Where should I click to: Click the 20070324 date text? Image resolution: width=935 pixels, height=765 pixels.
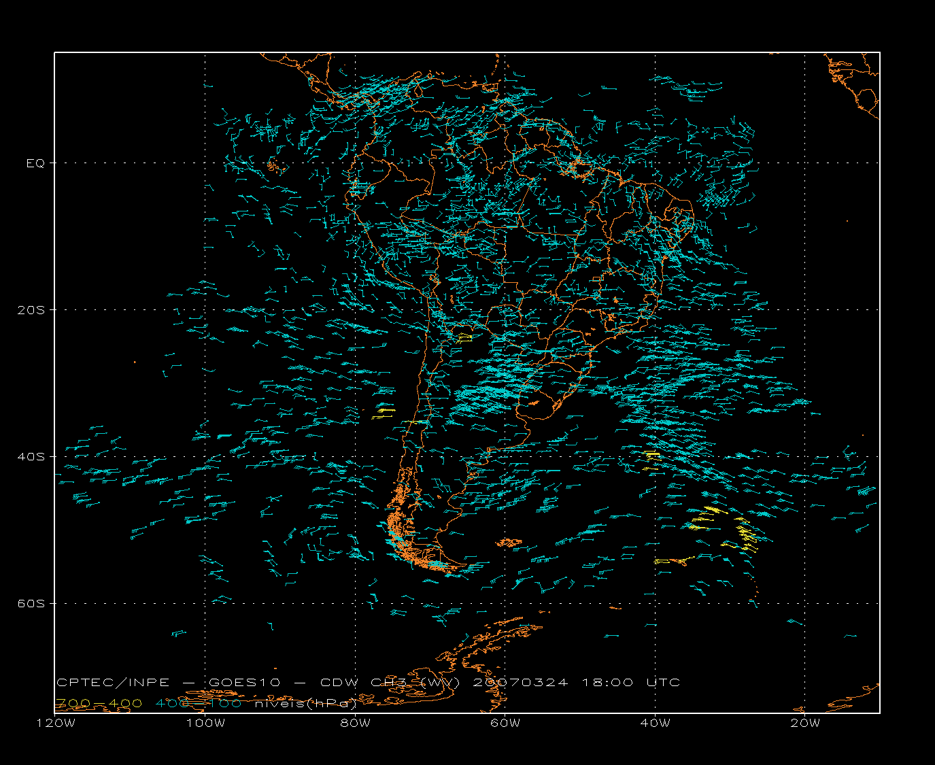520,682
